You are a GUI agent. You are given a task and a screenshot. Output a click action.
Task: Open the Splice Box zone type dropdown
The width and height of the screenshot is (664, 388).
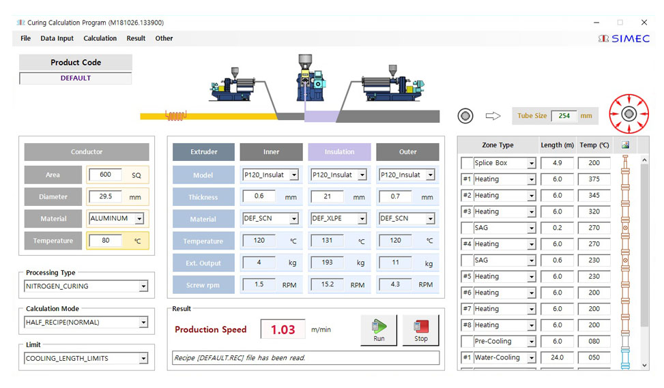531,164
